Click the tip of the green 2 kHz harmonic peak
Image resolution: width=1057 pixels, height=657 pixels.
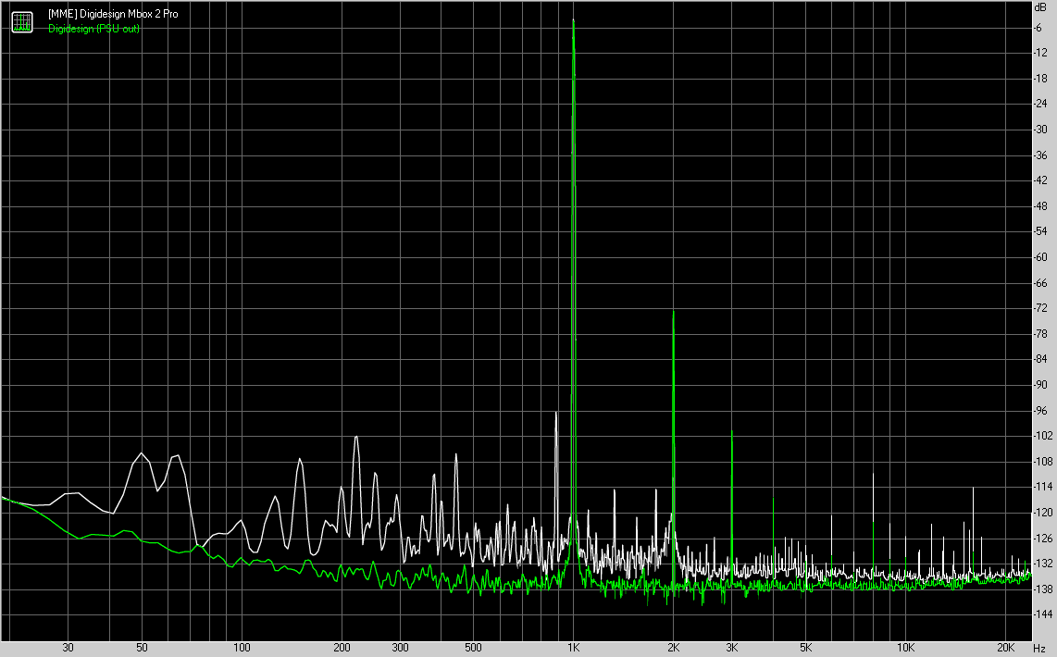(x=673, y=313)
